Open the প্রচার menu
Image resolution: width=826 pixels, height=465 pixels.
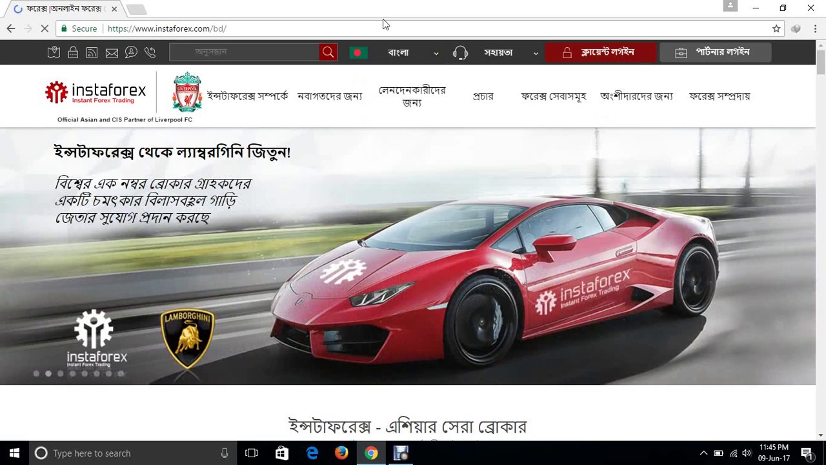pos(483,96)
